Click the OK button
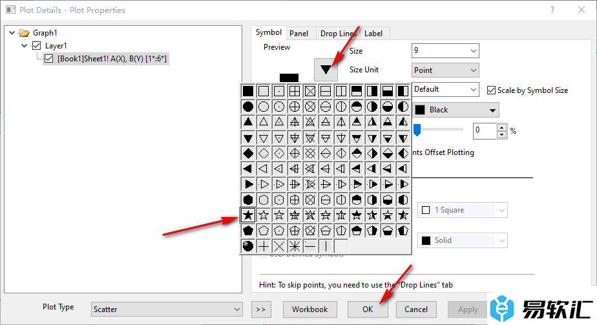Screen dimensions: 597x325 (368, 309)
